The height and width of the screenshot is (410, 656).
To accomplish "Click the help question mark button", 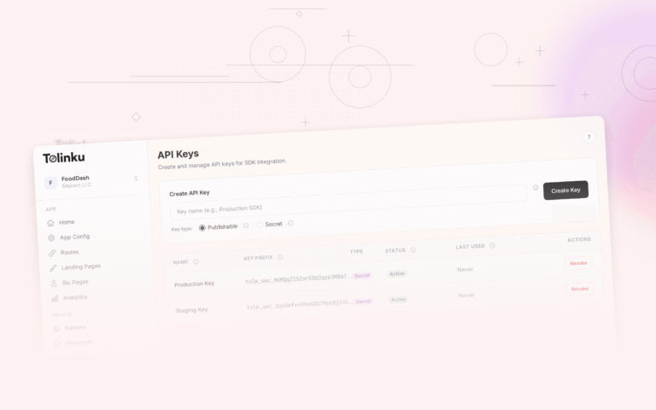I will click(589, 137).
